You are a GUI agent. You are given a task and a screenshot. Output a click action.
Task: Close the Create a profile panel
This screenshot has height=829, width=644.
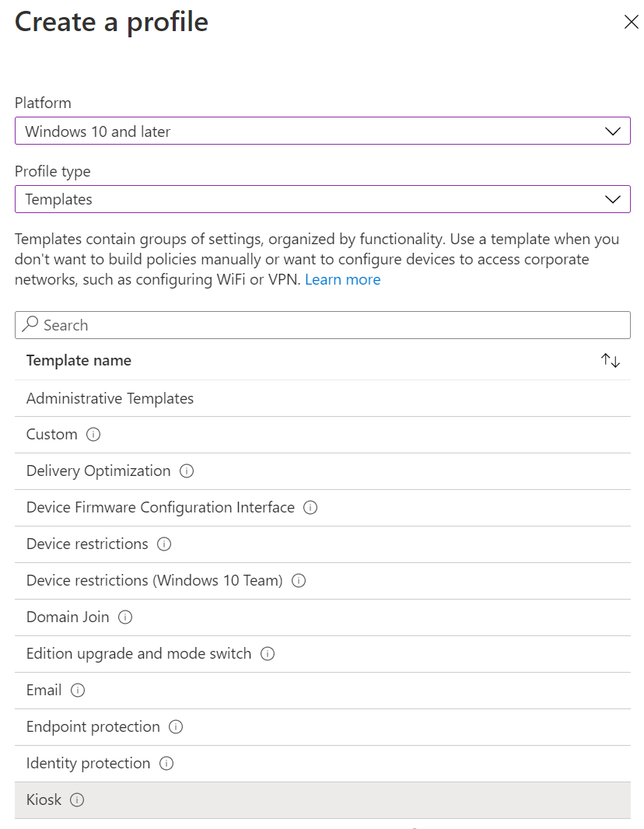632,22
